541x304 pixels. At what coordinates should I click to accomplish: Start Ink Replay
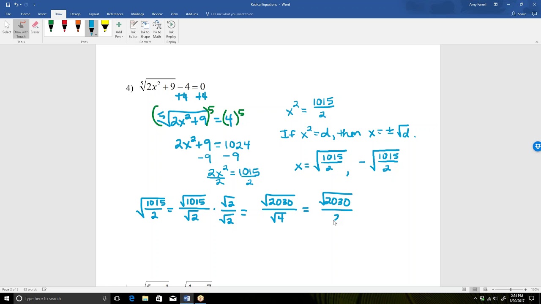(171, 30)
